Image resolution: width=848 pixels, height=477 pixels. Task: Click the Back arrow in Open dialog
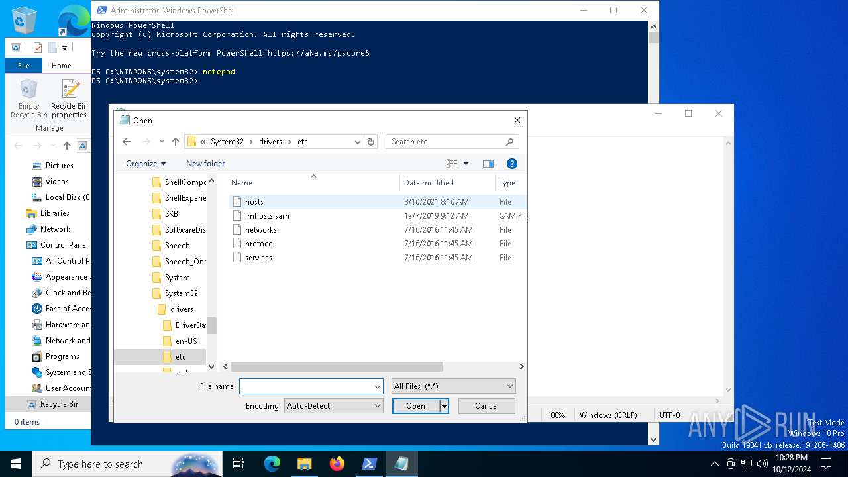pos(127,142)
